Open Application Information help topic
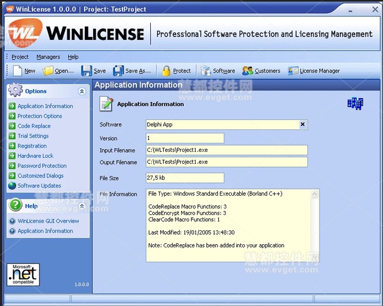 [x=45, y=231]
